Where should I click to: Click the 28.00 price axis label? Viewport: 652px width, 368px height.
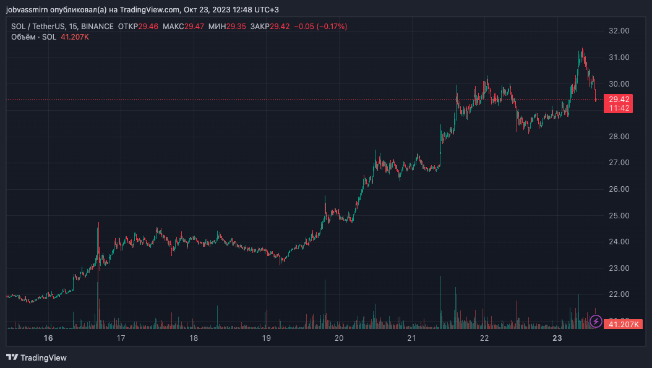619,137
